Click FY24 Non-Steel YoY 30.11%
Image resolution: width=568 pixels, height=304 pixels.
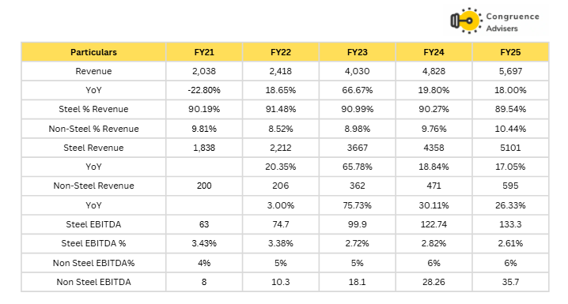[434, 205]
